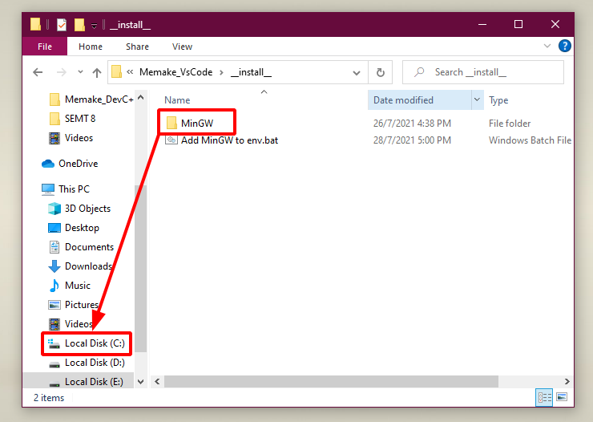Open Desktop in the navigation pane
Viewport: 593px width, 422px height.
click(x=74, y=228)
